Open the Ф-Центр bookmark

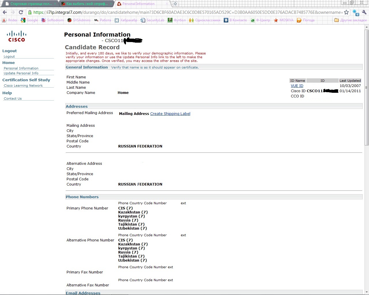pyautogui.click(x=260, y=20)
